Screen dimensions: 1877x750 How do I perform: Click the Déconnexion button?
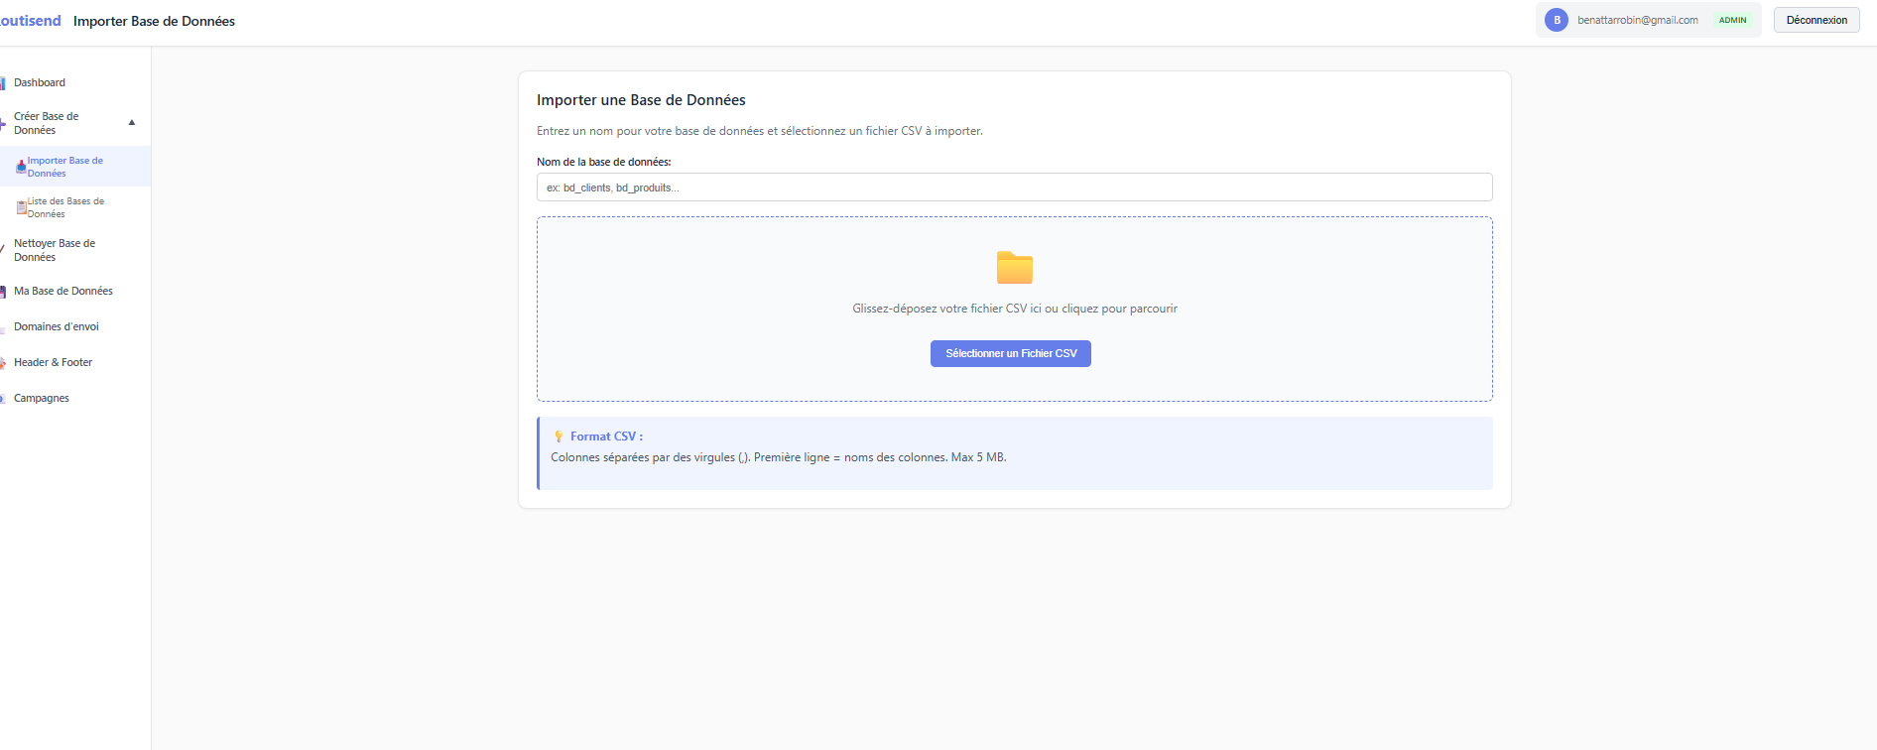[x=1816, y=20]
